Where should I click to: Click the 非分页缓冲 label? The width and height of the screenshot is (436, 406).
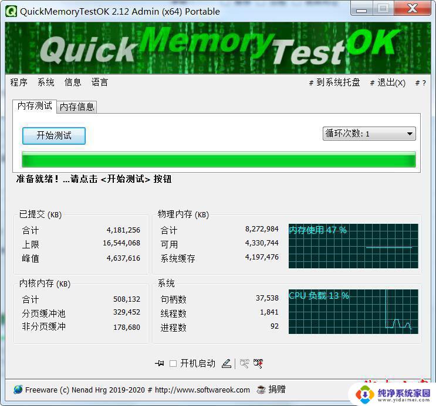(43, 326)
